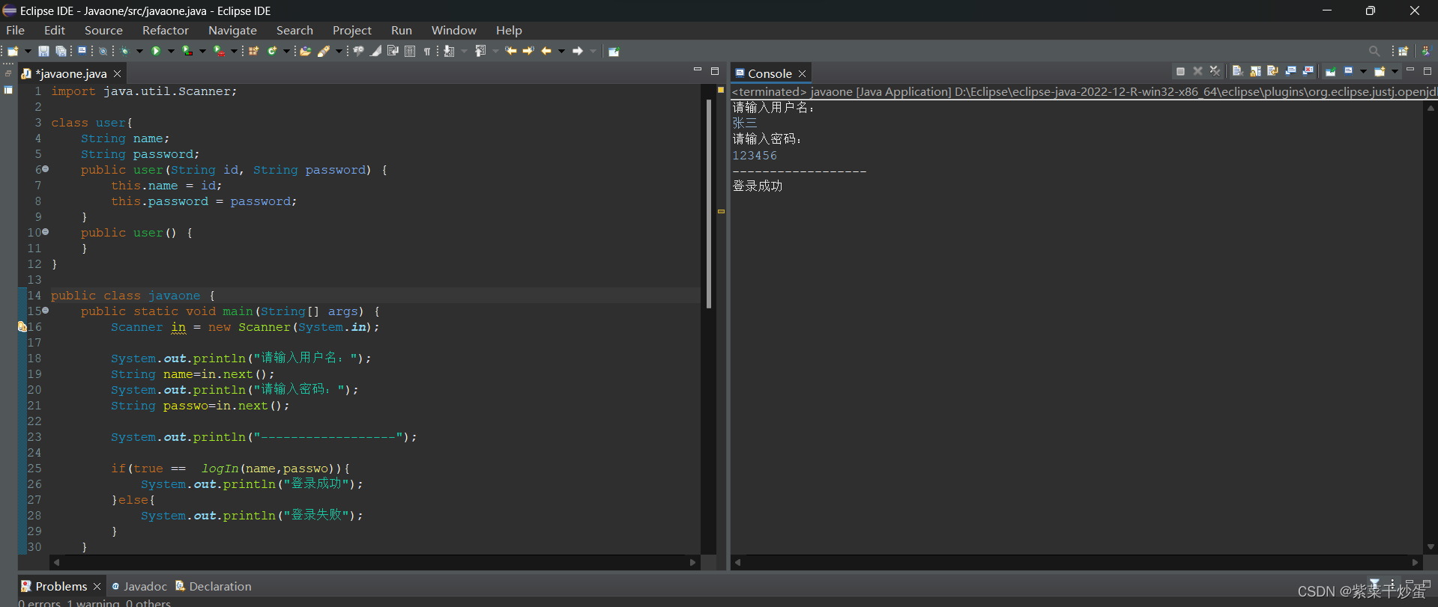Viewport: 1438px width, 607px height.
Task: Click the Open Console icon
Action: point(1380,71)
